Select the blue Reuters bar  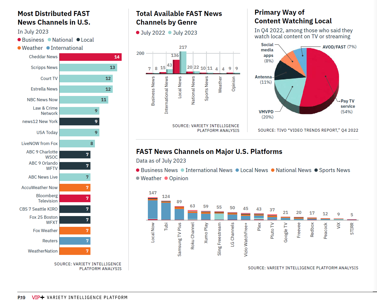click(75, 241)
